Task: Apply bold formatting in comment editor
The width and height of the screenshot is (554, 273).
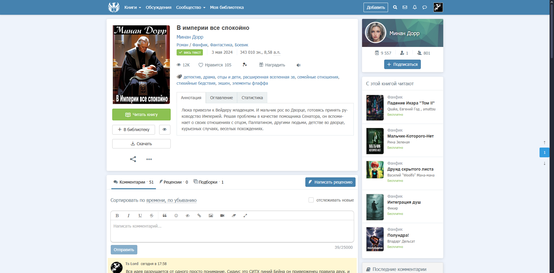Action: pos(117,216)
